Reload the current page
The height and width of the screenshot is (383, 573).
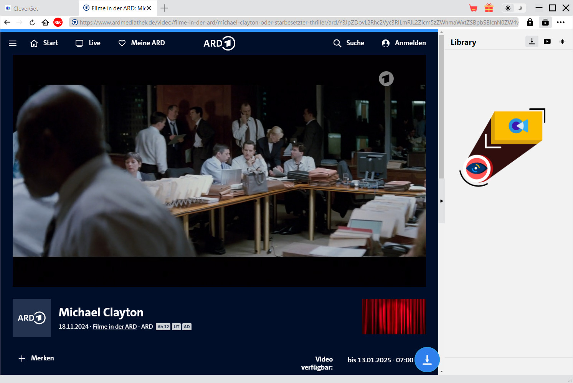[x=32, y=22]
